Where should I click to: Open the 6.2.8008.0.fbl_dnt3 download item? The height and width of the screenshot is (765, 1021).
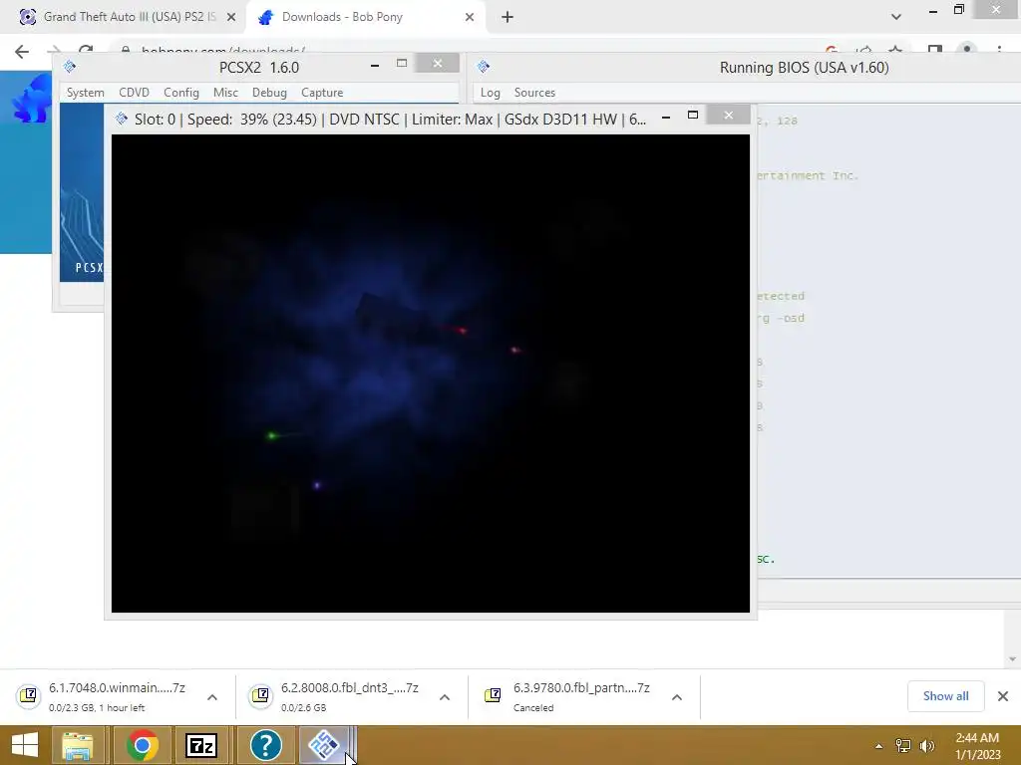[350, 696]
